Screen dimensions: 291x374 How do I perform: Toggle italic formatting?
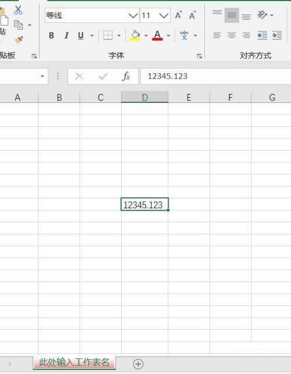[x=66, y=35]
